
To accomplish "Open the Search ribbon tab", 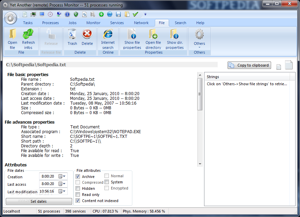I will 180,23.
